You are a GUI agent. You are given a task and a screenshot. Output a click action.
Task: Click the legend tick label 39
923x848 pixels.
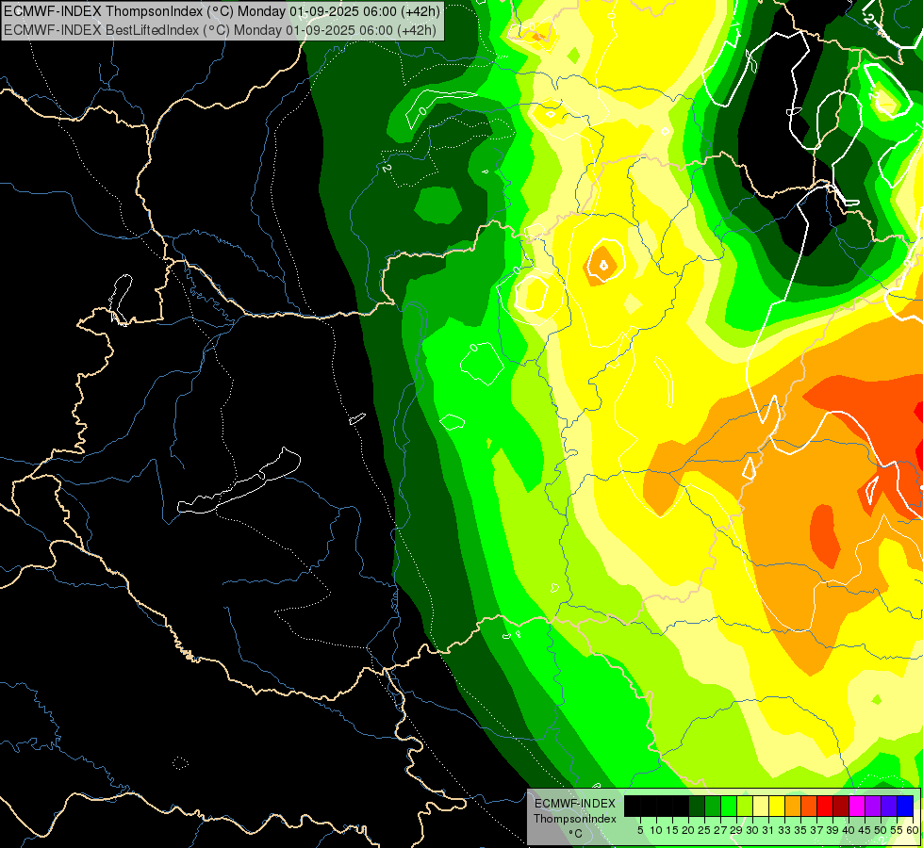coord(832,830)
